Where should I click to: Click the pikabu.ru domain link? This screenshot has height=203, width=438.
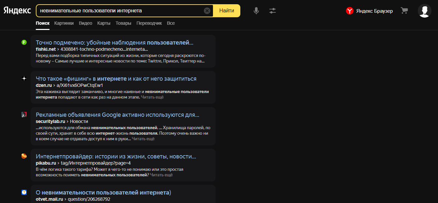pos(46,163)
